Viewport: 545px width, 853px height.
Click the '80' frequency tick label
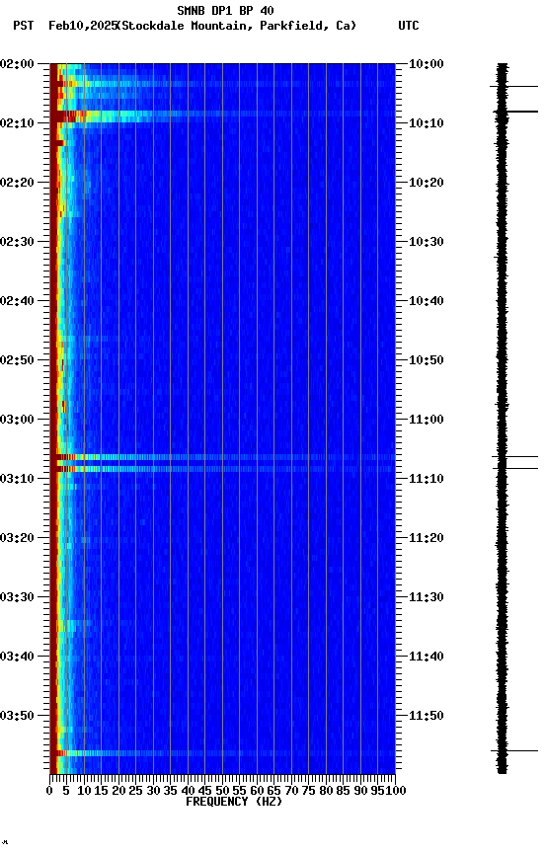pyautogui.click(x=327, y=791)
